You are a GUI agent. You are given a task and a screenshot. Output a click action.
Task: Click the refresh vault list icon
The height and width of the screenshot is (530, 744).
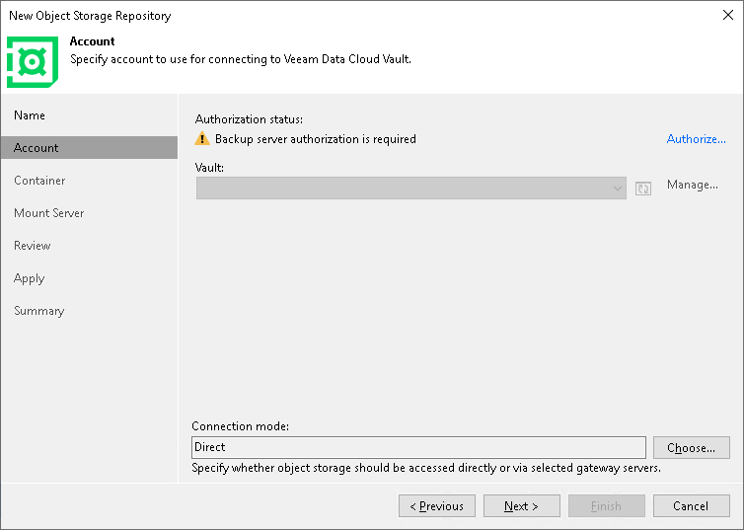click(x=643, y=189)
